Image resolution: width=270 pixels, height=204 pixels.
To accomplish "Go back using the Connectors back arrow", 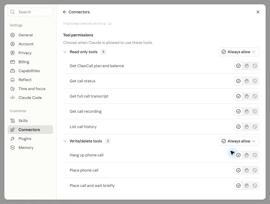I will point(65,12).
